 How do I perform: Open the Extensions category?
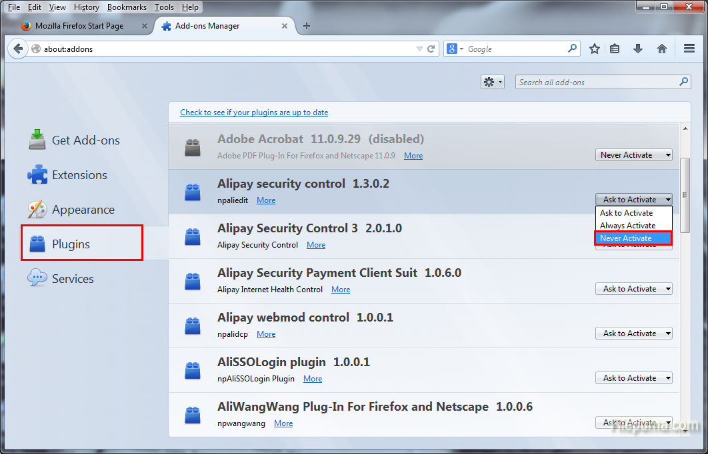coord(79,175)
